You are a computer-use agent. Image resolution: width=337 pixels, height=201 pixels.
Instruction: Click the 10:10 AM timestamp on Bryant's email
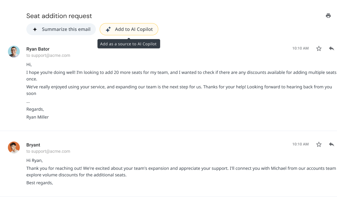point(300,144)
